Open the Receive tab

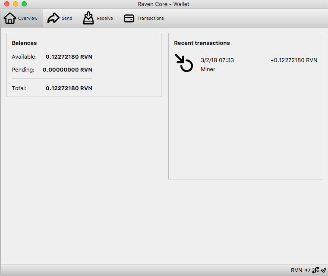[x=98, y=18]
